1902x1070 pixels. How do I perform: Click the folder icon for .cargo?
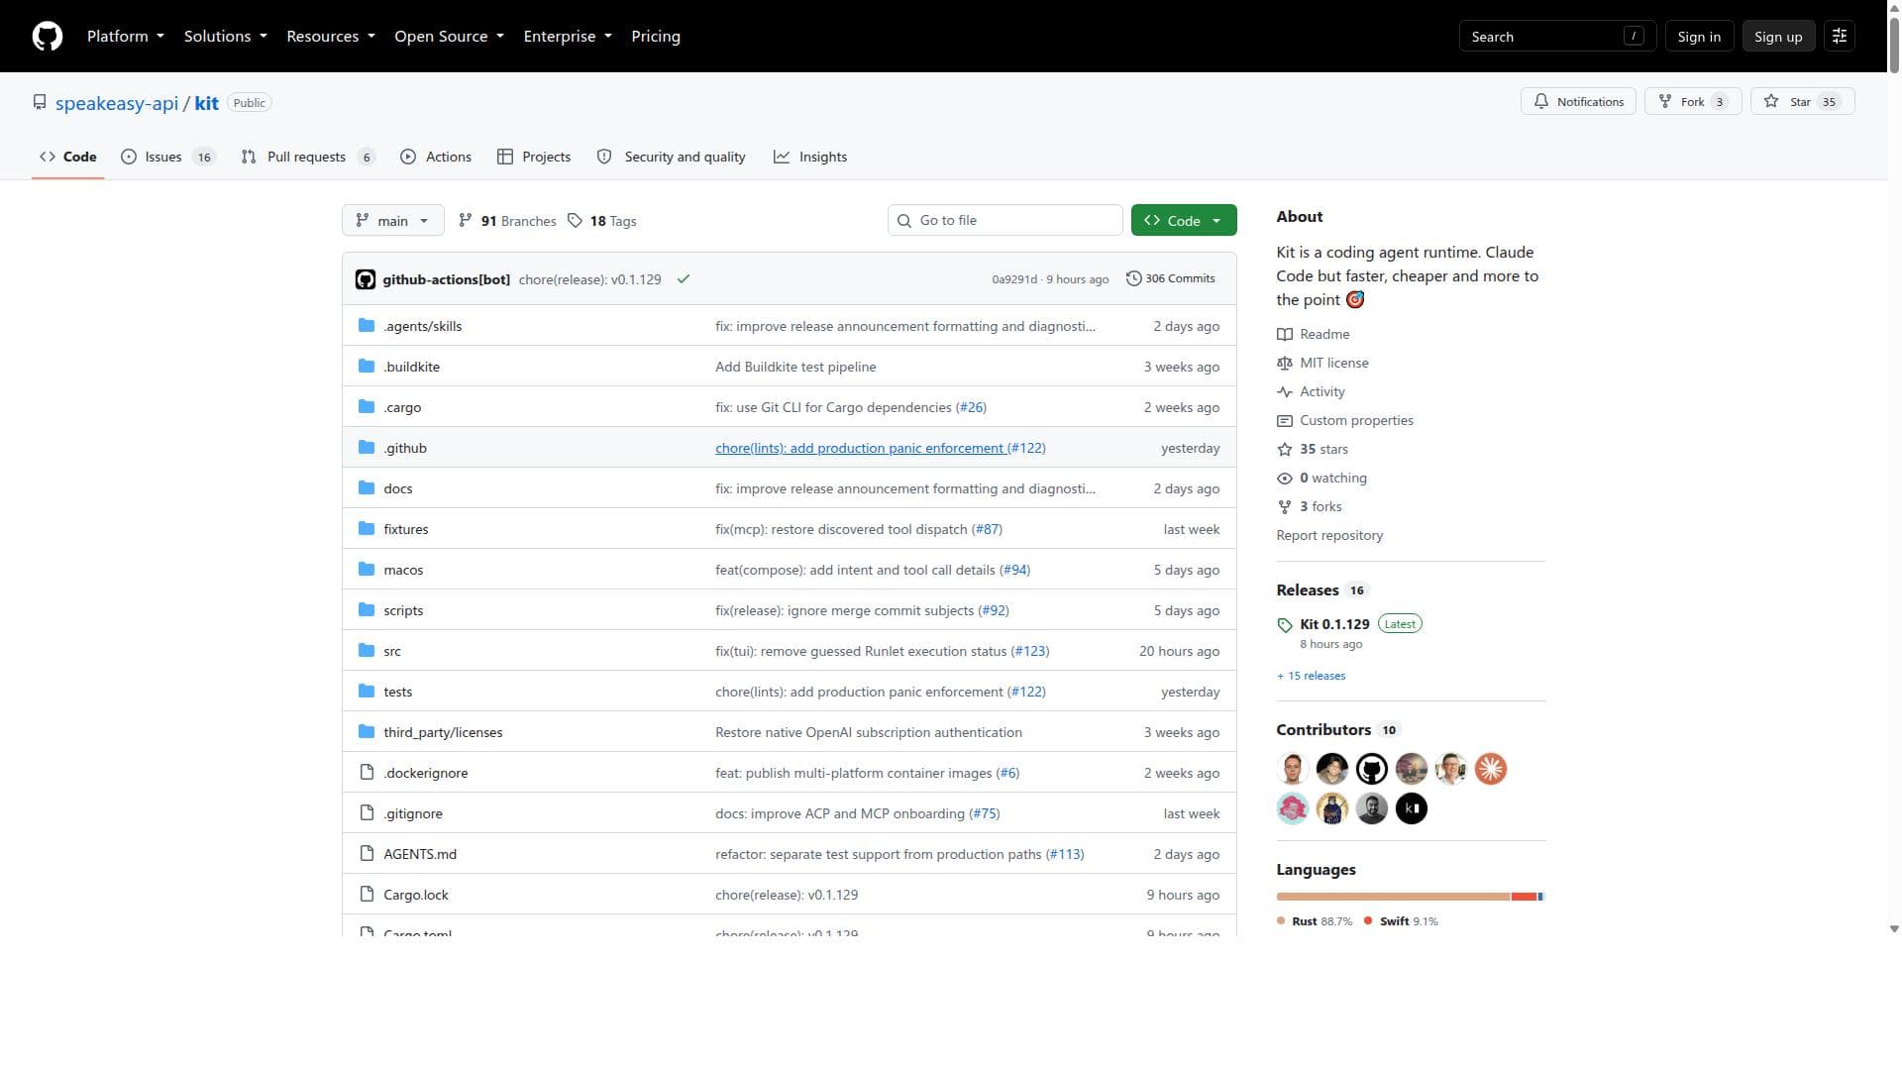click(x=367, y=407)
